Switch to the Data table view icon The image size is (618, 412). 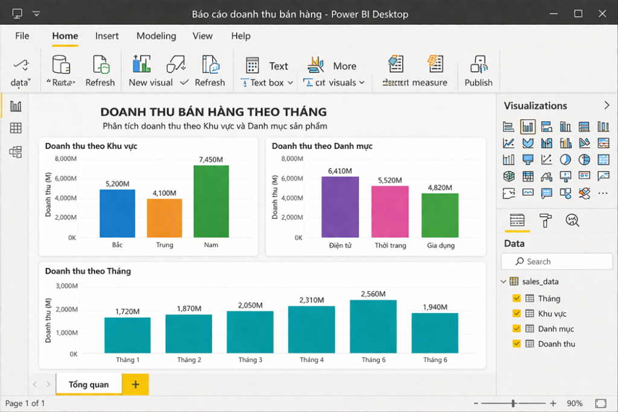(16, 128)
